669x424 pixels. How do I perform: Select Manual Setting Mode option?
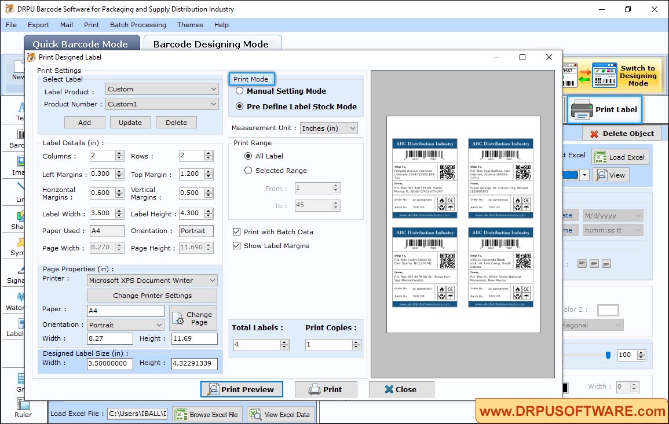coord(240,91)
